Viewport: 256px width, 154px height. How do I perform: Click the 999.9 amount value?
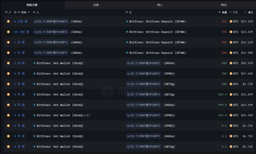coord(222,105)
